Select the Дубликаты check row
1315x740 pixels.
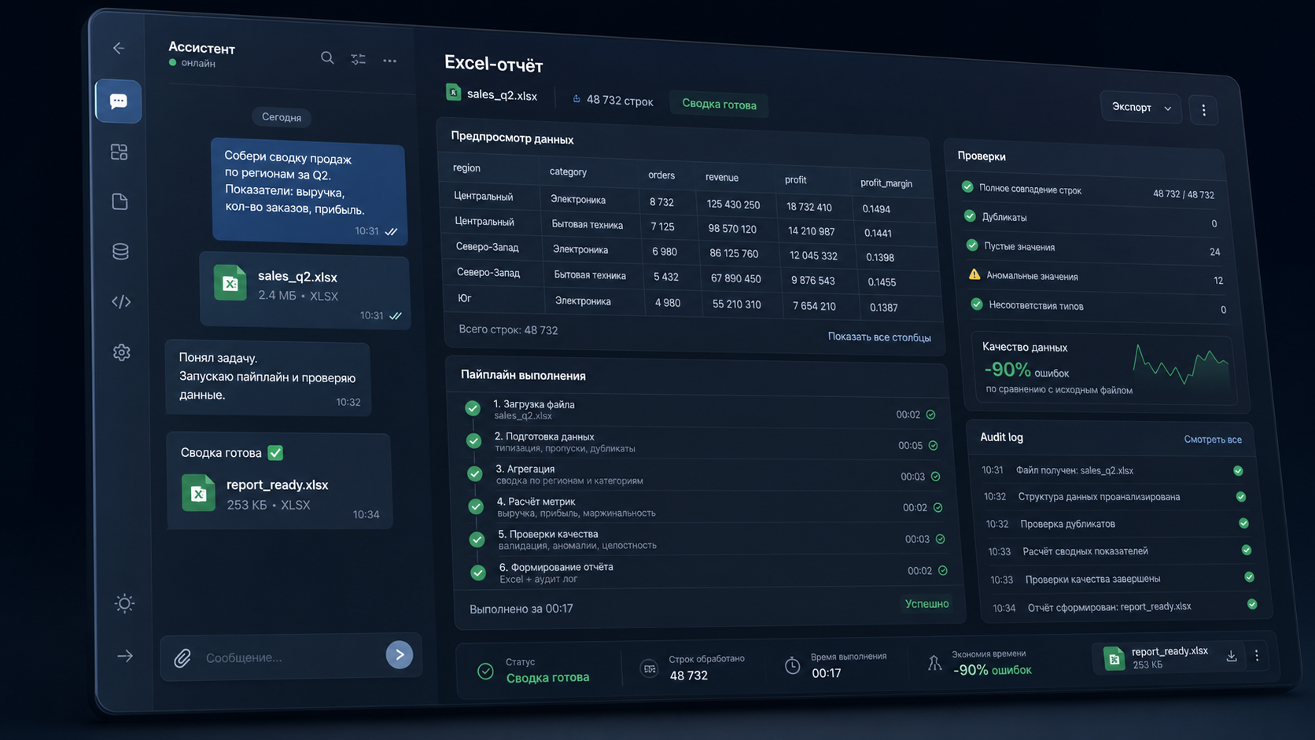pos(1091,220)
